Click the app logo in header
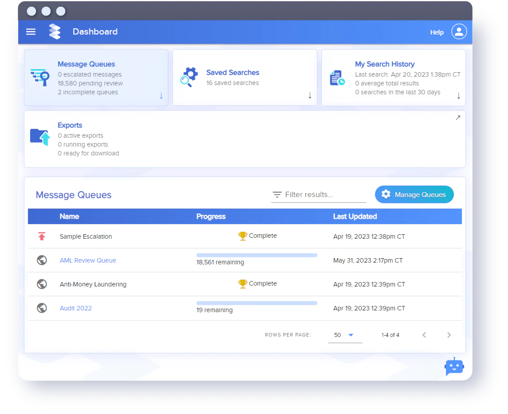 (55, 32)
